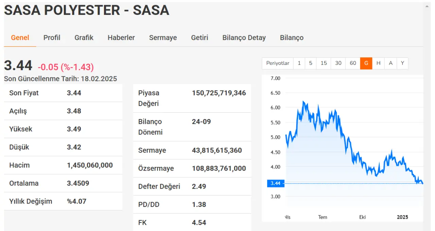Select the daily G period button

tap(366, 63)
